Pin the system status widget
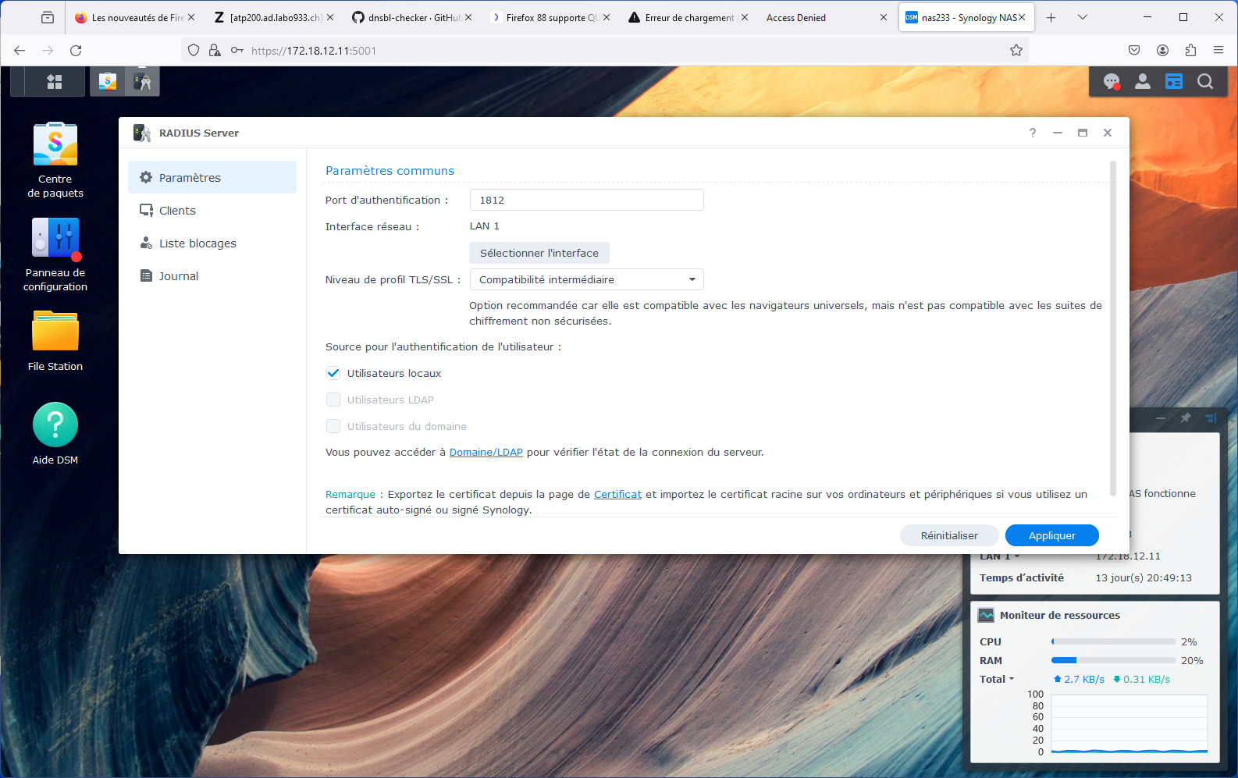The height and width of the screenshot is (778, 1238). pos(1186,418)
